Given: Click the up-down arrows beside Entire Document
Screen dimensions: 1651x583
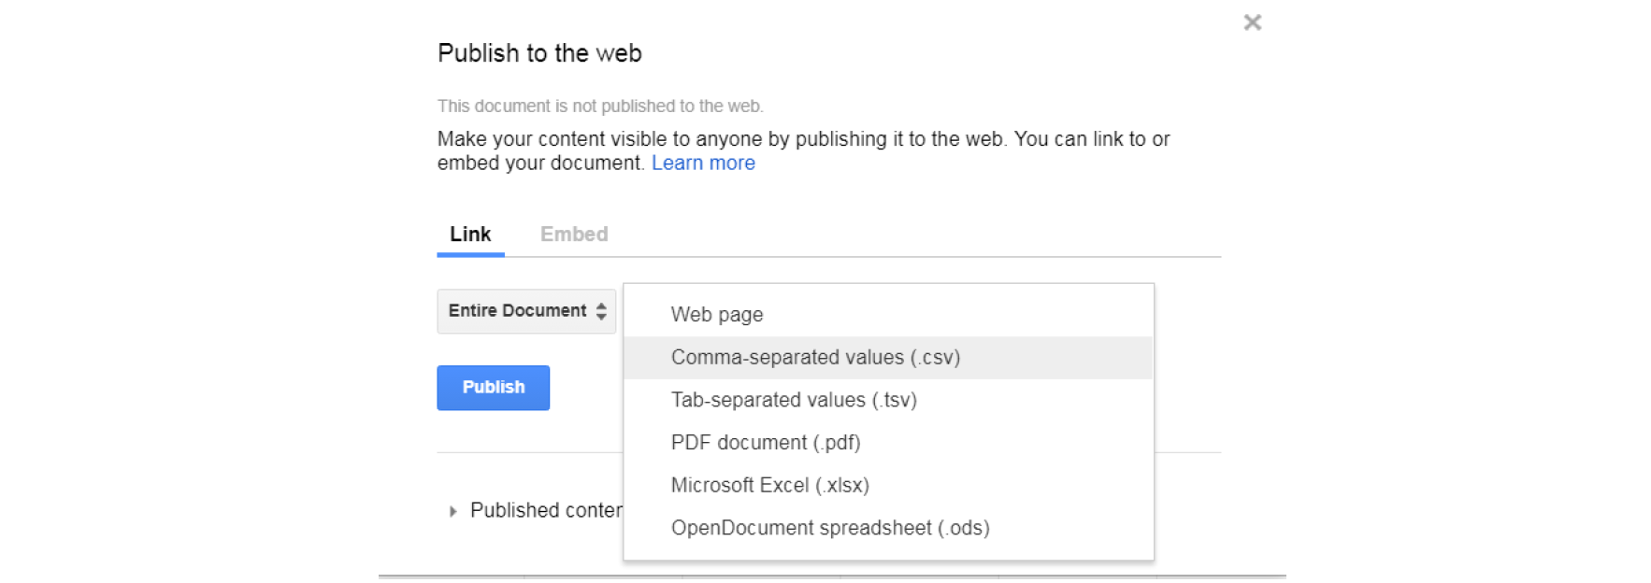Looking at the screenshot, I should coord(601,311).
